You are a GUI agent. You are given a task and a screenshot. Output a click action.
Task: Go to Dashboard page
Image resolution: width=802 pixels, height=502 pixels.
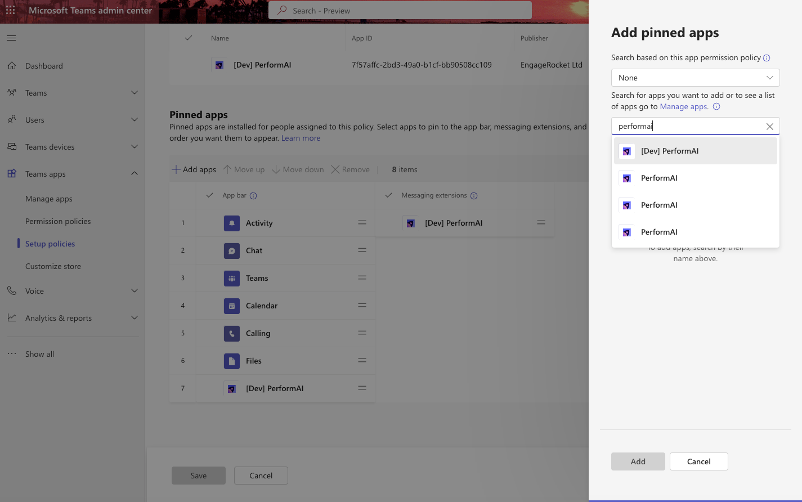point(44,66)
